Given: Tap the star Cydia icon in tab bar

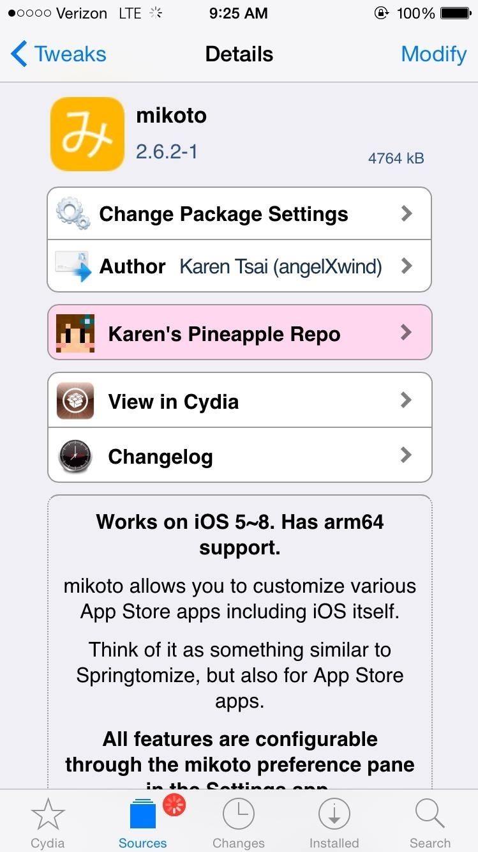Looking at the screenshot, I should [x=47, y=821].
